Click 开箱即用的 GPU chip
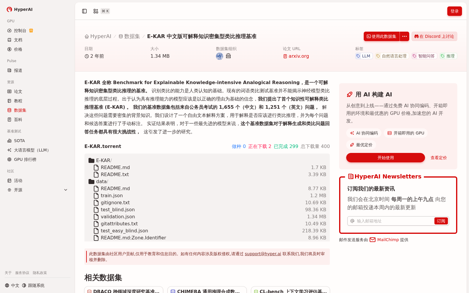 [x=406, y=133]
